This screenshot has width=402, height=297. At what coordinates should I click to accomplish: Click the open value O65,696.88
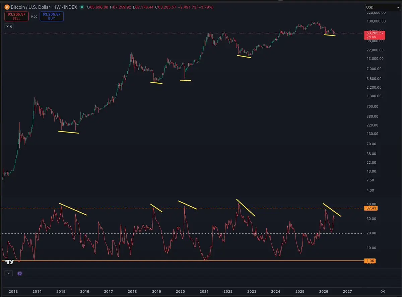click(x=97, y=7)
